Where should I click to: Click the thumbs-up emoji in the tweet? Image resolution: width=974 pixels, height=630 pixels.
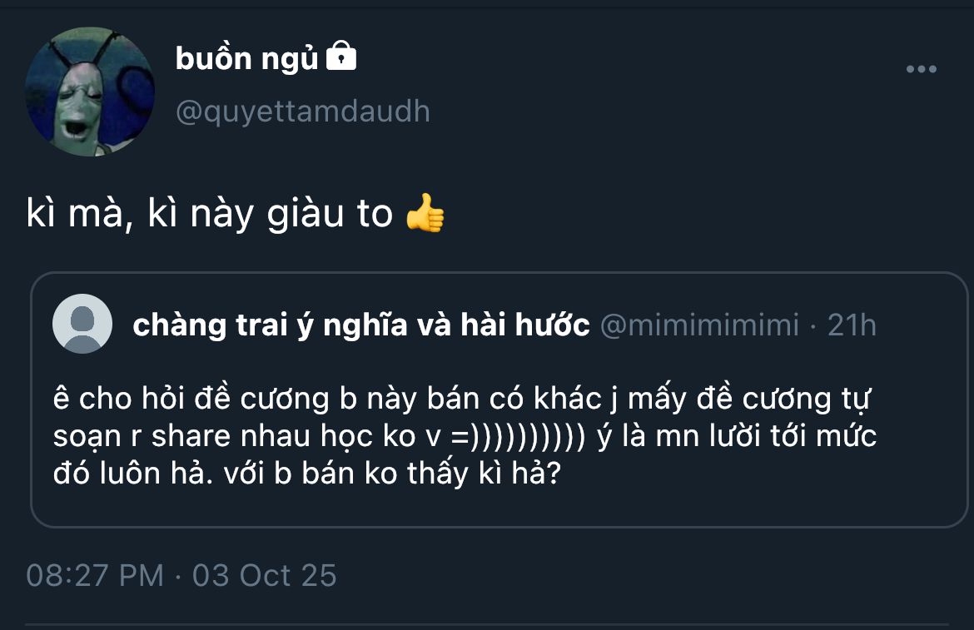coord(425,214)
